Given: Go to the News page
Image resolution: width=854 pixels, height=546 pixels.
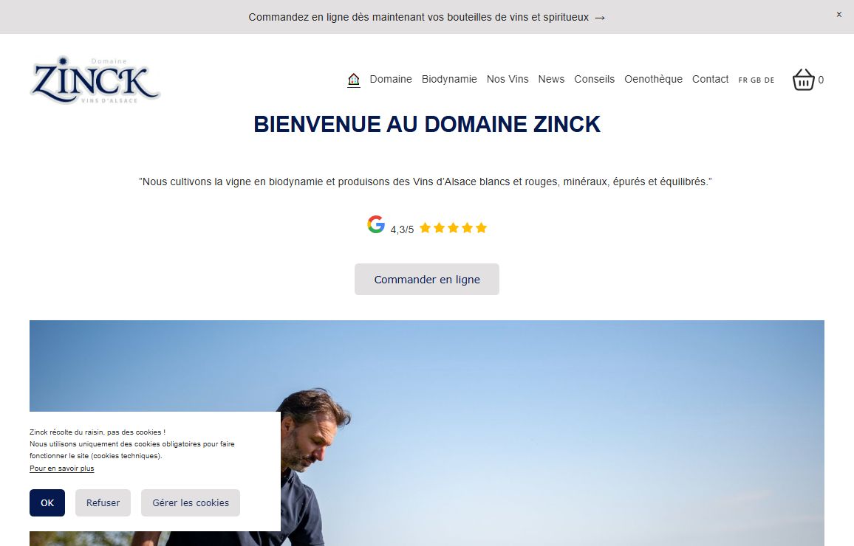Looking at the screenshot, I should (551, 80).
